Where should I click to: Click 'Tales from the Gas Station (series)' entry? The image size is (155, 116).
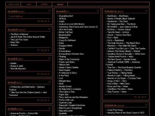coord(28,94)
